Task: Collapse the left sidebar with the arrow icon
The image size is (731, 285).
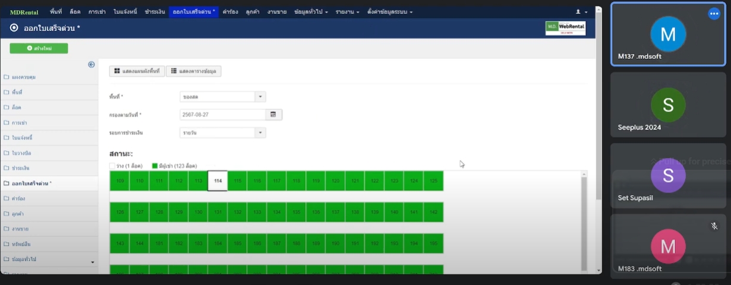Action: (92, 65)
